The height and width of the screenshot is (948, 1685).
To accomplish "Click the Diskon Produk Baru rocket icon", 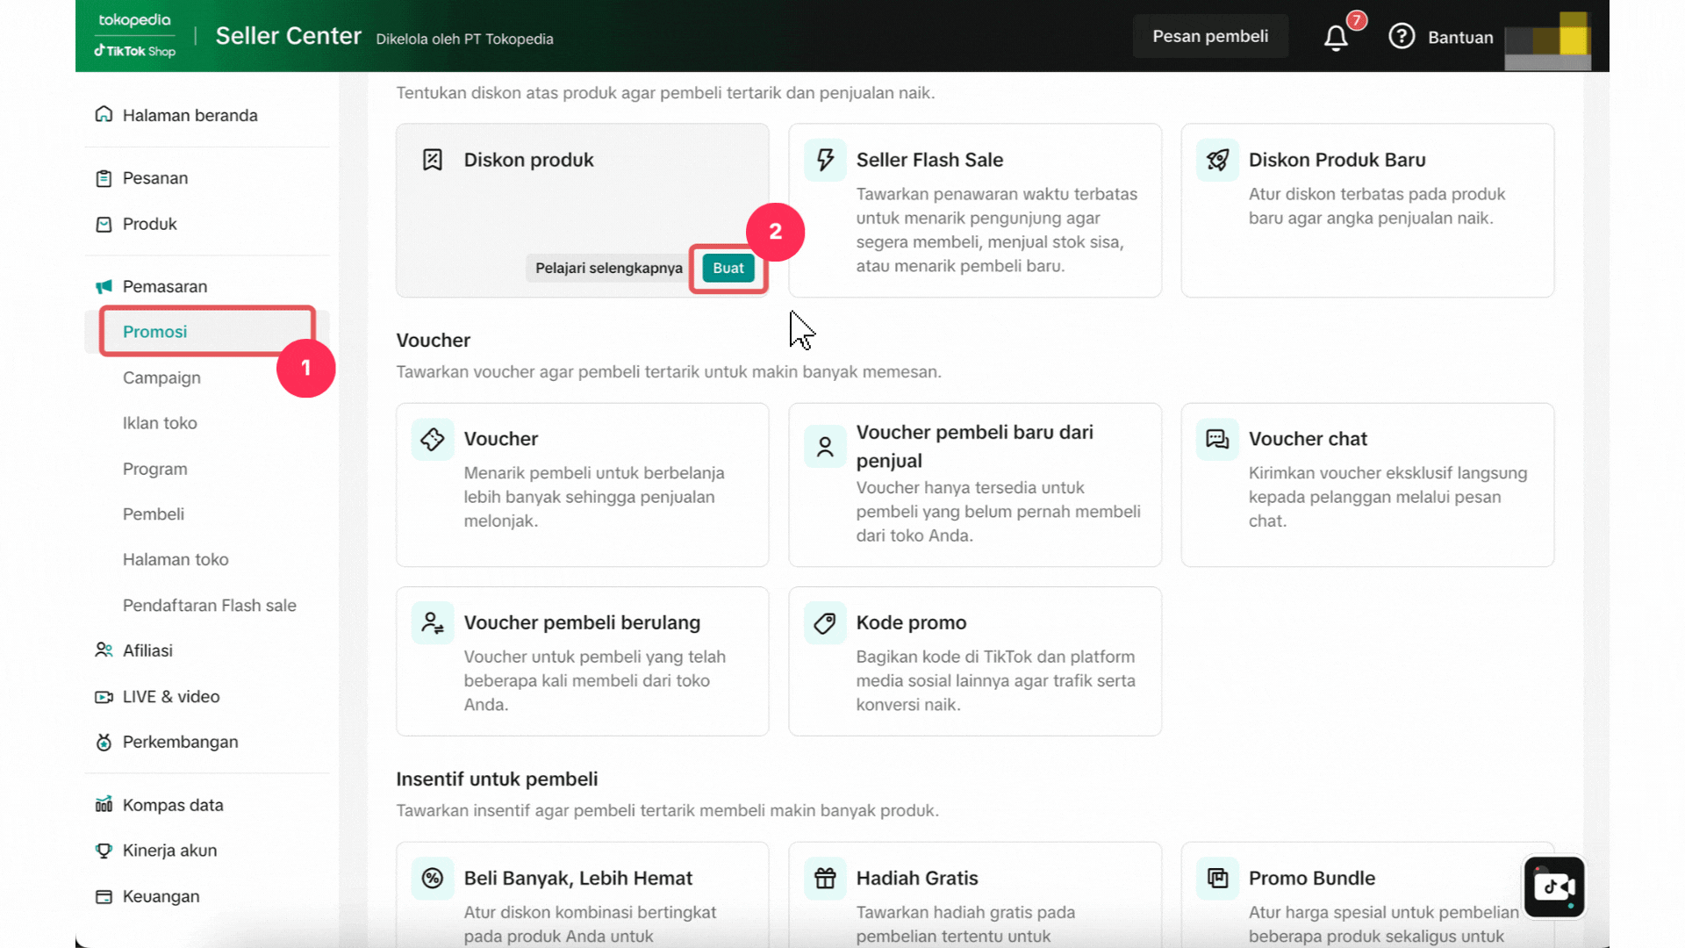I will 1217,160.
